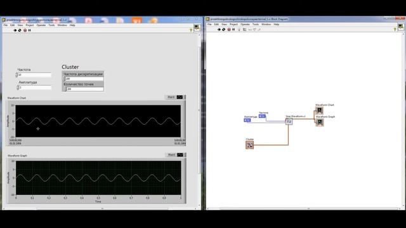Click VI connector icon in front panel window

[x=197, y=27]
